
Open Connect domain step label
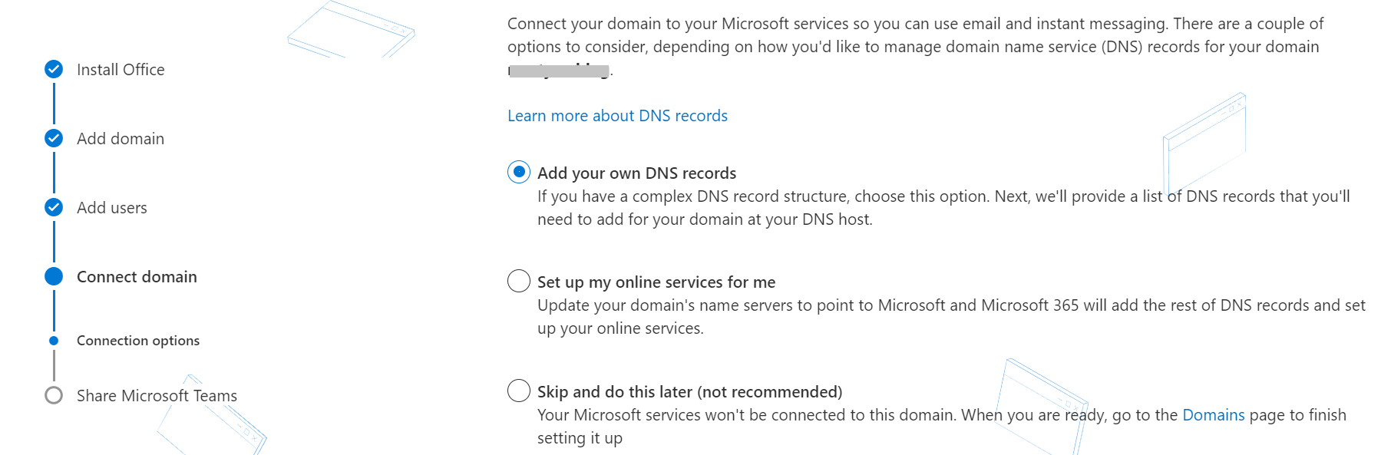(137, 277)
